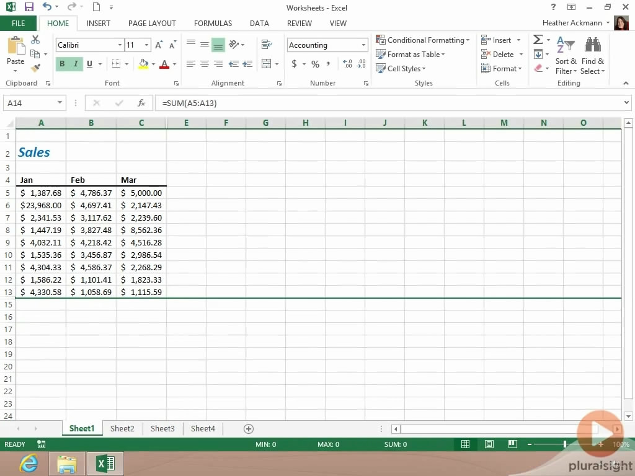Click the Undo arrow icon
The height and width of the screenshot is (476, 635).
[x=47, y=6]
